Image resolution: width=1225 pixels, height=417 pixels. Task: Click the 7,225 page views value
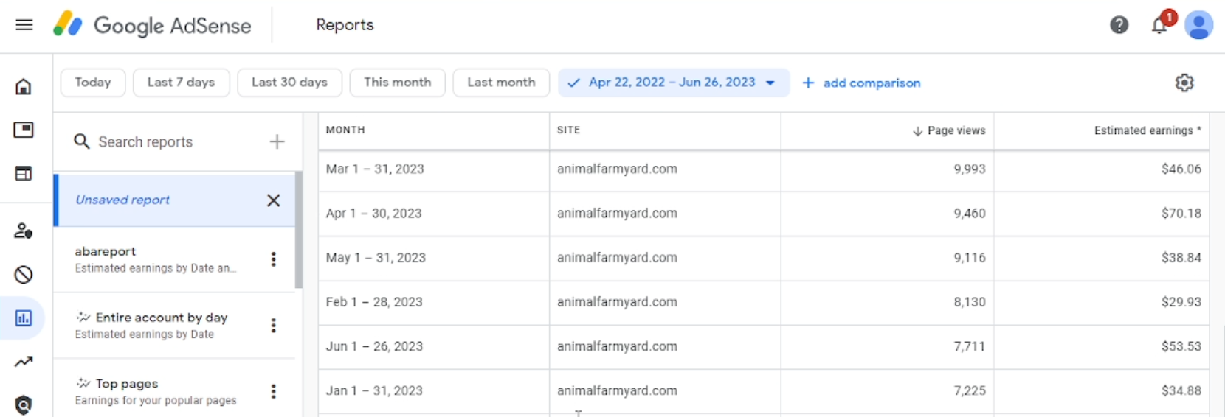(x=970, y=390)
